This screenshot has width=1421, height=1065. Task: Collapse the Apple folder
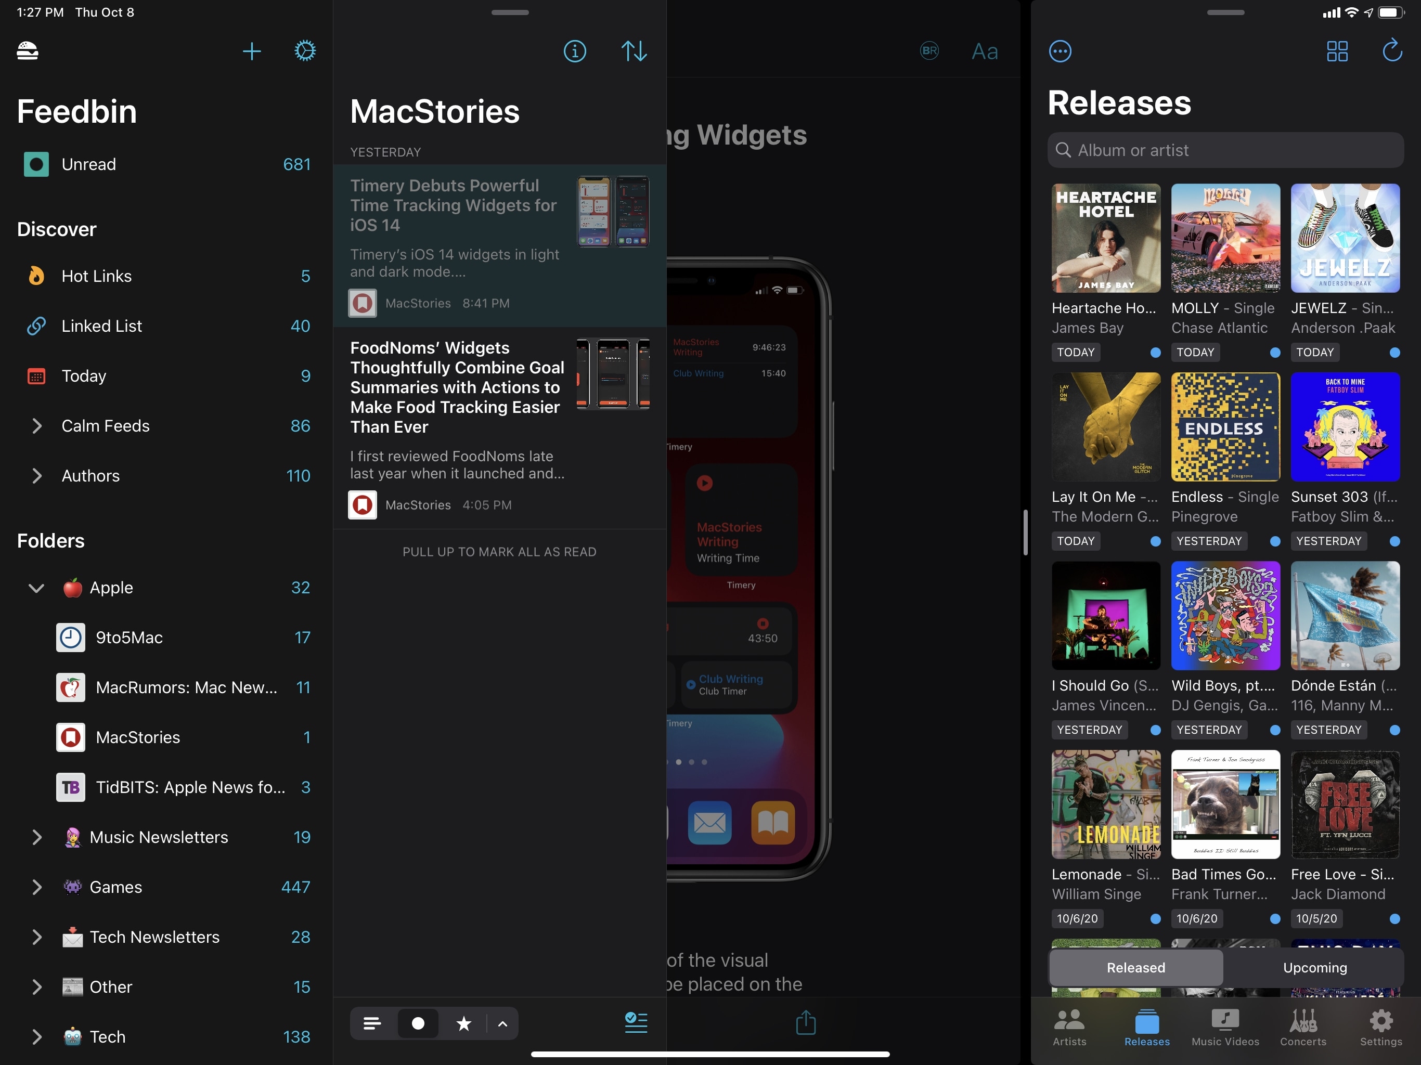[36, 588]
